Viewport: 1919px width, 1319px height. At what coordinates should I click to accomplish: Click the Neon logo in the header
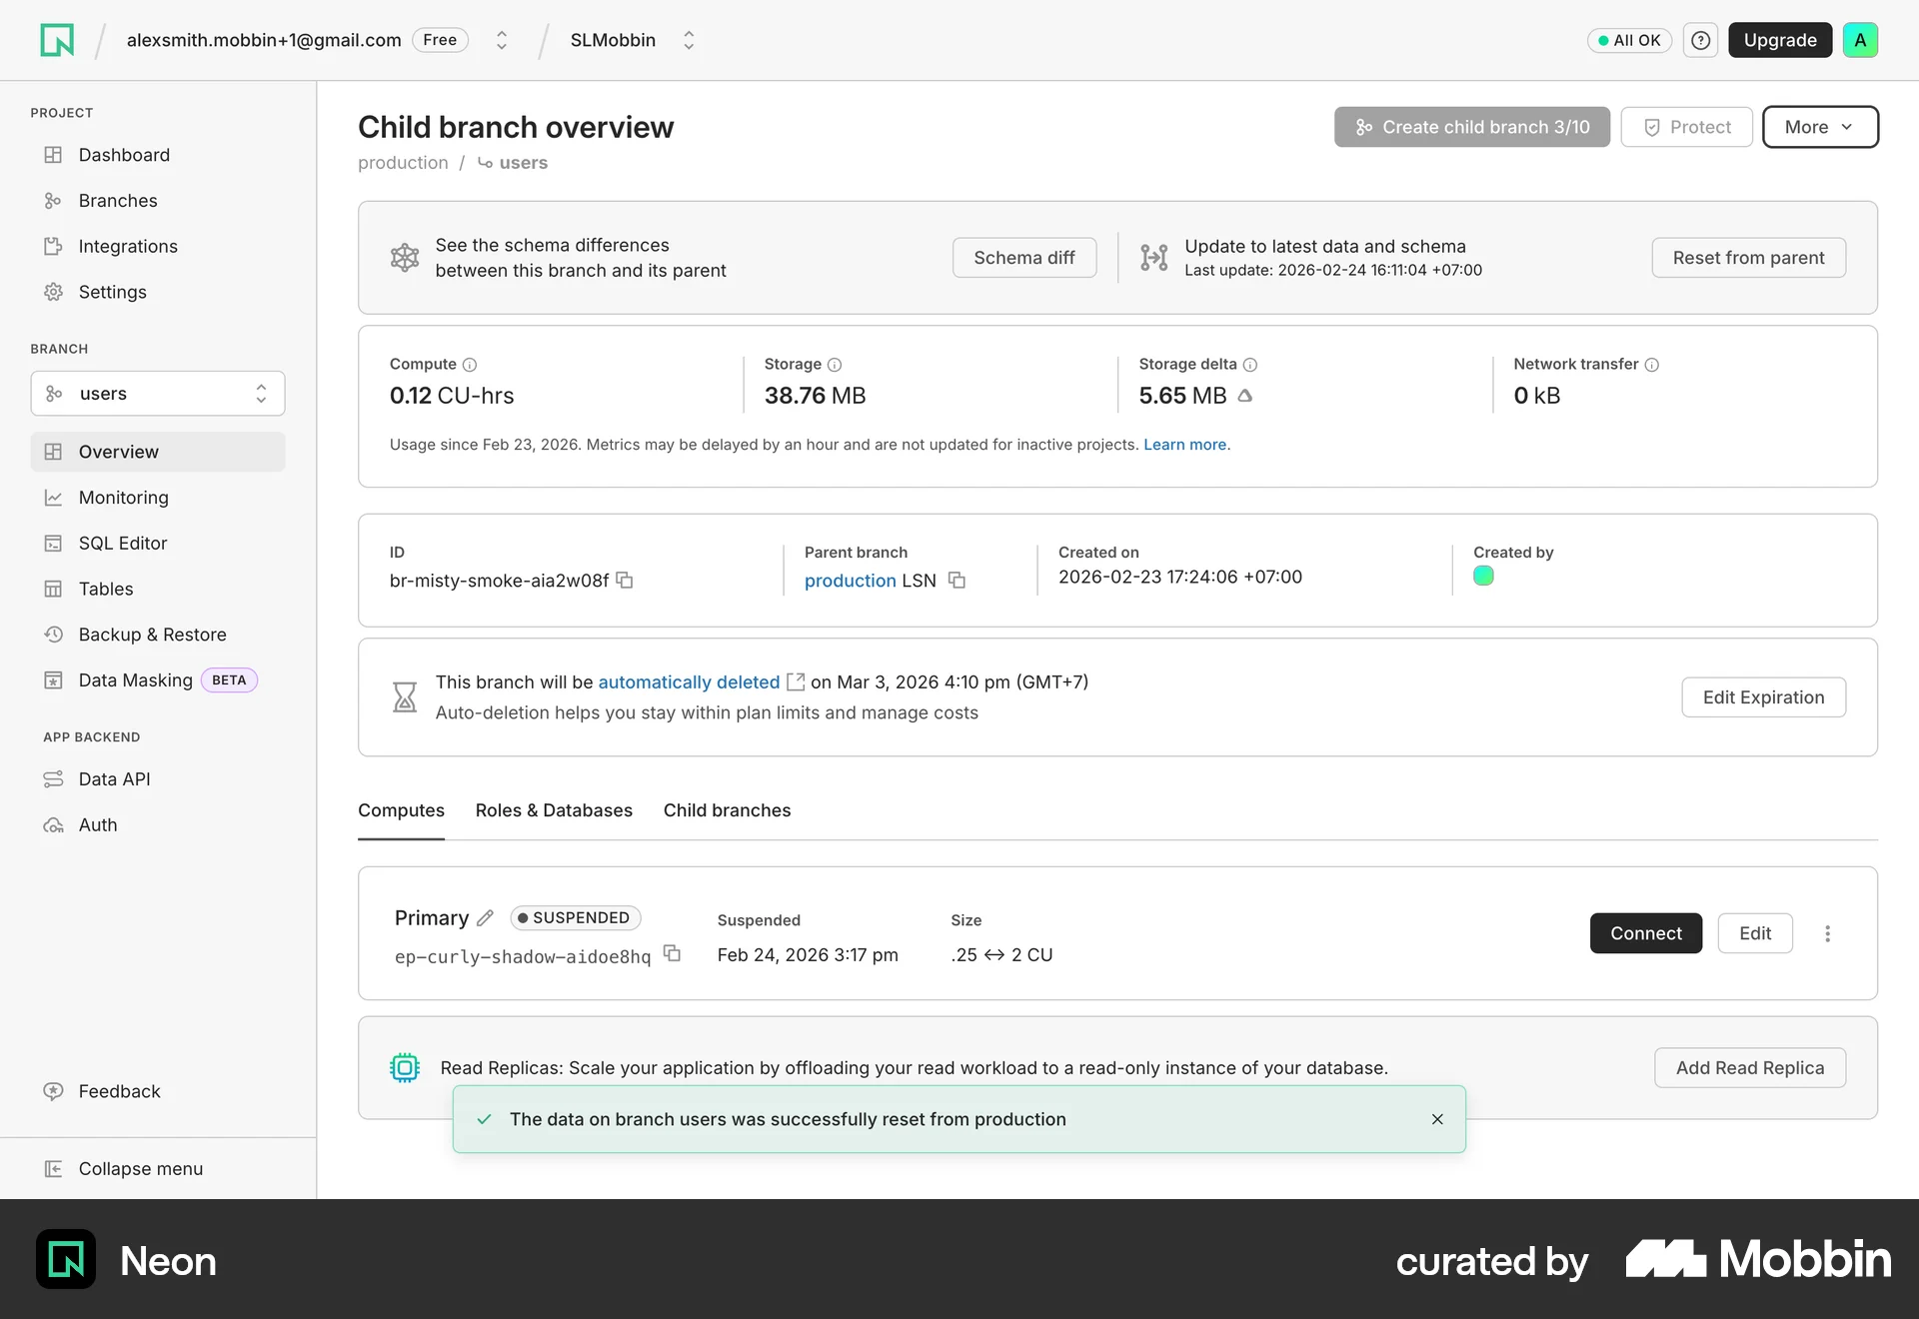coord(57,40)
